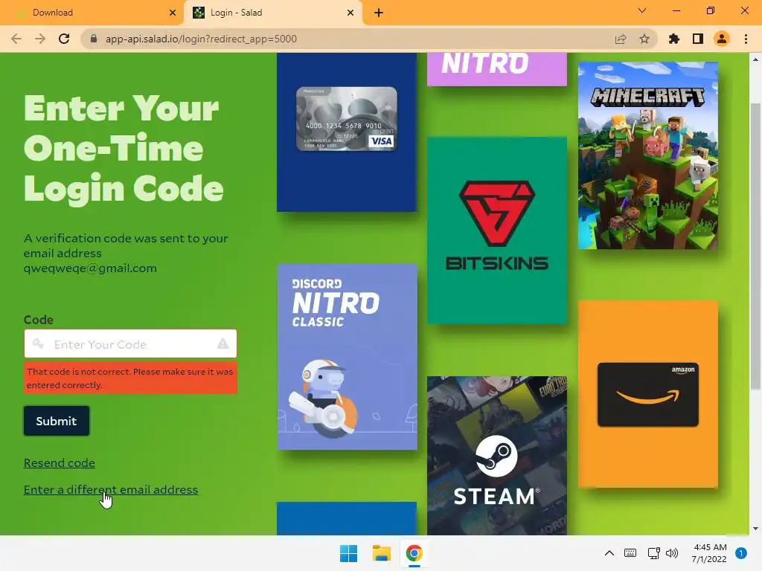The image size is (762, 571).
Task: Click the address bar URL
Action: 201,39
